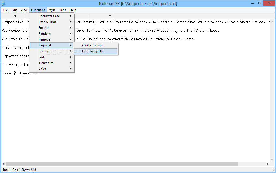The image size is (276, 173).
Task: Open the View menu
Action: coord(24,10)
